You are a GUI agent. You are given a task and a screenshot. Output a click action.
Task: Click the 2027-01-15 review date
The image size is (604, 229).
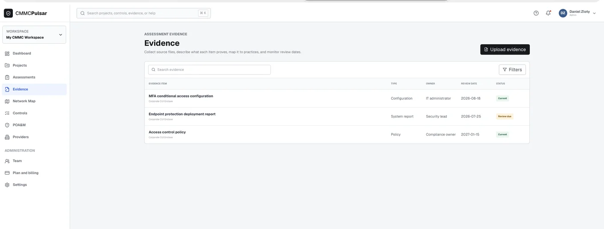point(470,135)
